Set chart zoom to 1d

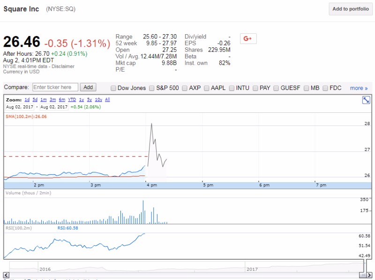(x=27, y=100)
